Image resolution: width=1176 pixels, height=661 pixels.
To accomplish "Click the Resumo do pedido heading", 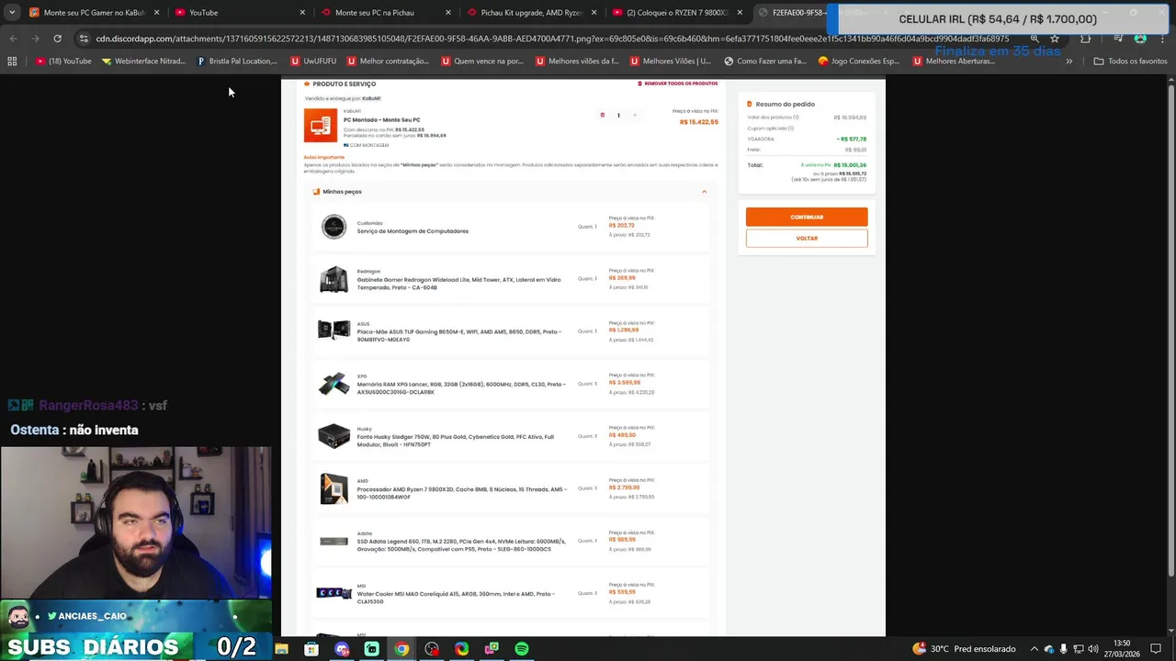I will pyautogui.click(x=785, y=104).
